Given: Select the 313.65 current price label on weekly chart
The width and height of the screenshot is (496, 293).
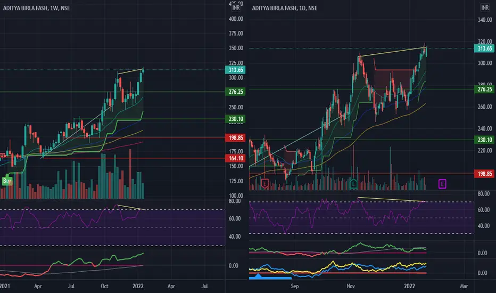Looking at the screenshot, I should pos(235,70).
